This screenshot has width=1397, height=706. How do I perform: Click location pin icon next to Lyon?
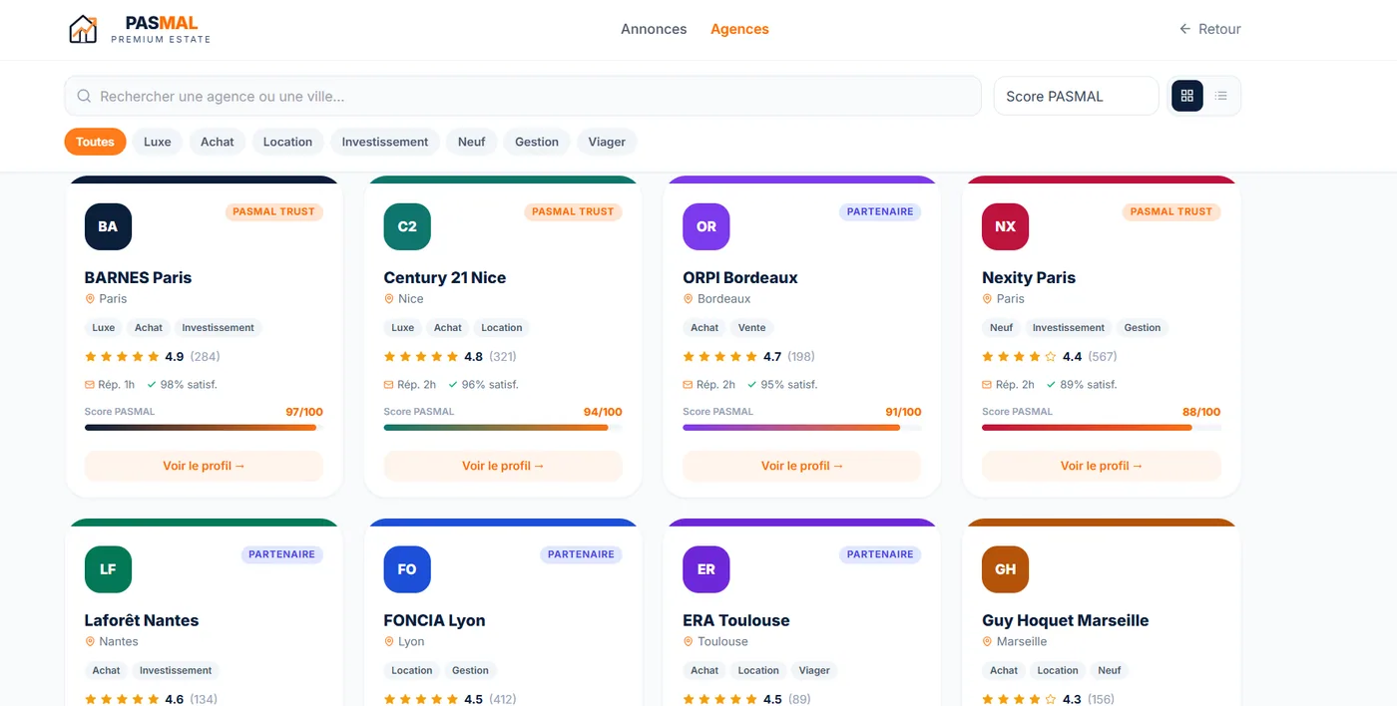click(x=389, y=642)
